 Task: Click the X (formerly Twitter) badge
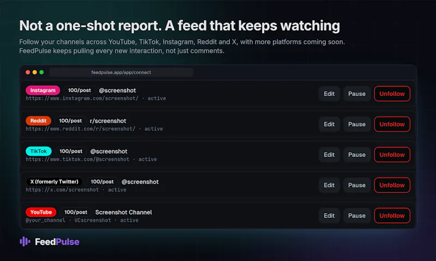tap(54, 181)
